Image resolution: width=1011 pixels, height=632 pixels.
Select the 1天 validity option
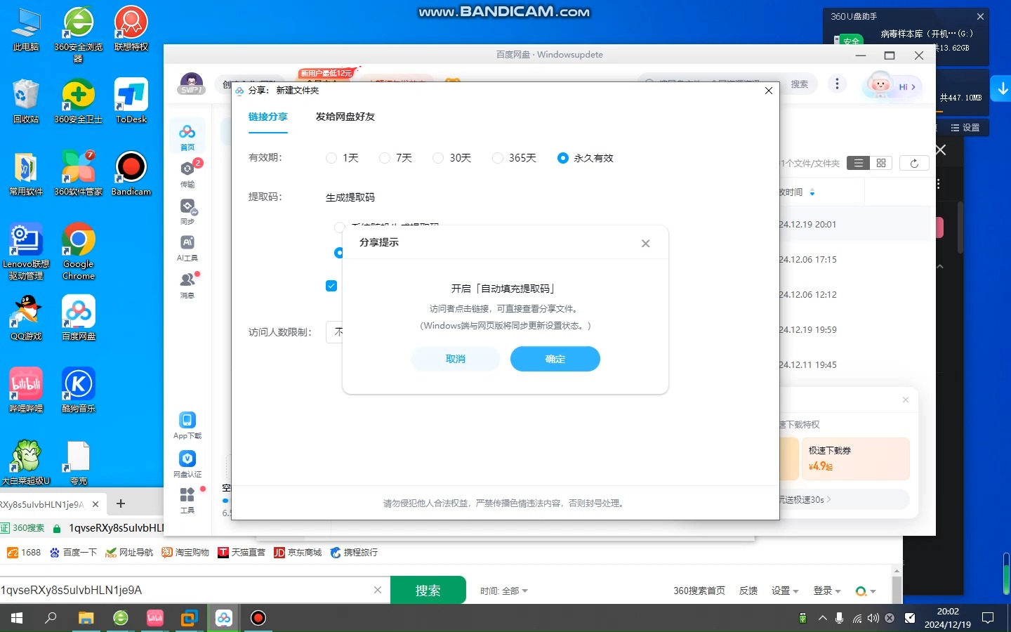(343, 158)
